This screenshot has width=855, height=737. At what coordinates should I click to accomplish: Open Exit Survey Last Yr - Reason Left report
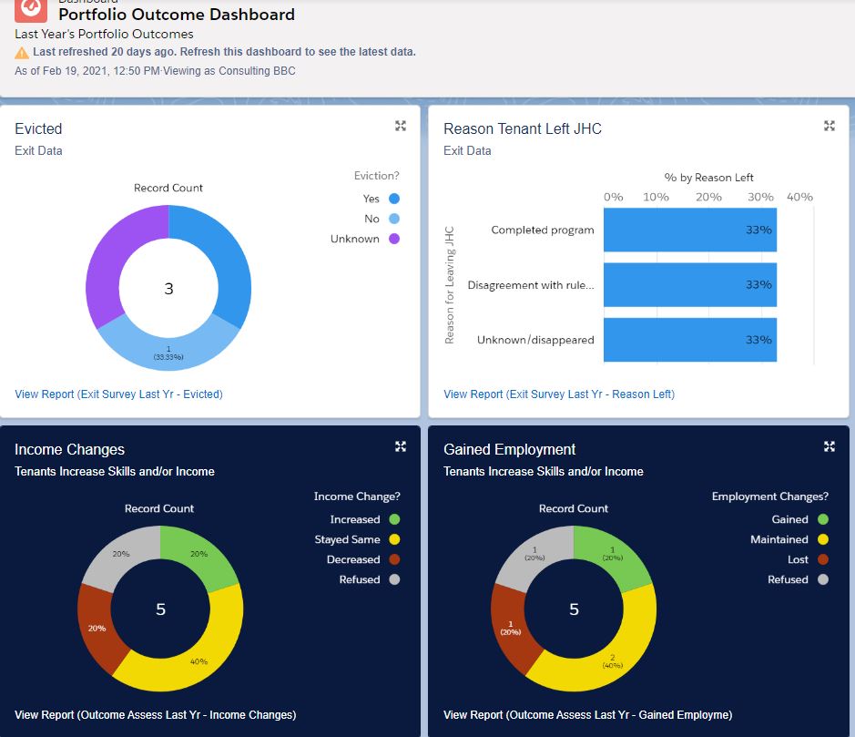point(559,394)
